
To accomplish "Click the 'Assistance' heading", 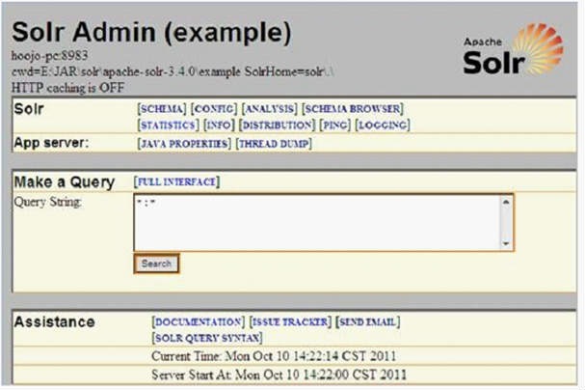I will 55,322.
